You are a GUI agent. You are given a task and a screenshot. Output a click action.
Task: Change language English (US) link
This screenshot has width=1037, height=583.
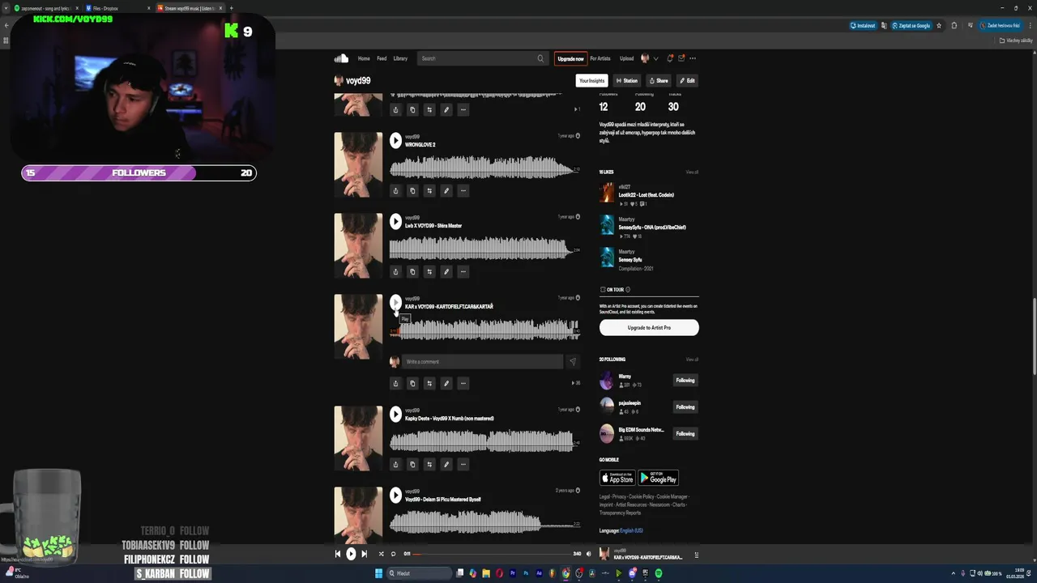[631, 531]
